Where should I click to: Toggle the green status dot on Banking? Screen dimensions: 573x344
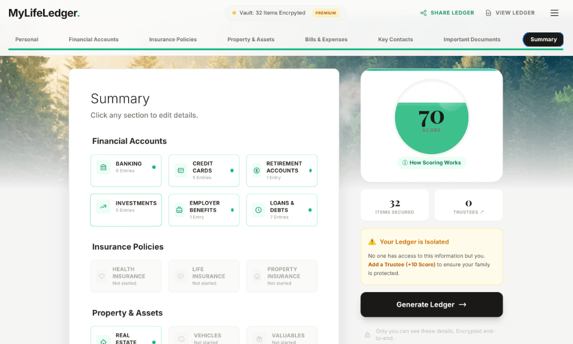[154, 167]
